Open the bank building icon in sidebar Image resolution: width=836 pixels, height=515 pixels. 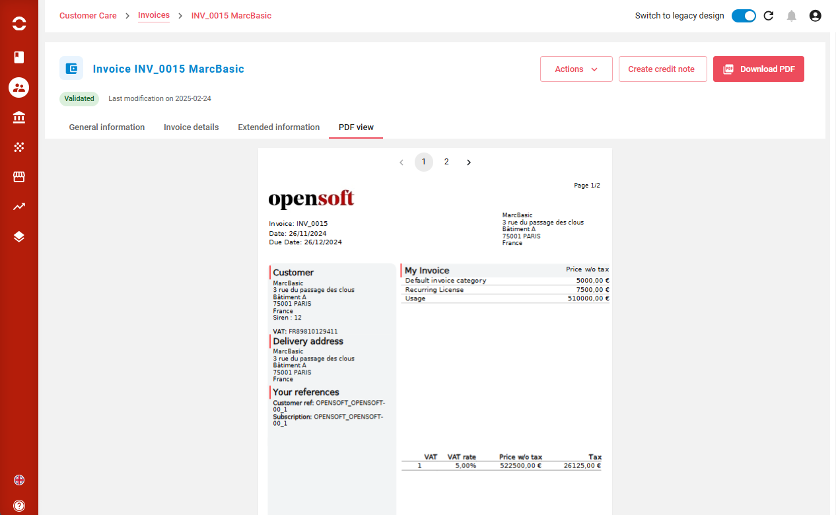[19, 118]
